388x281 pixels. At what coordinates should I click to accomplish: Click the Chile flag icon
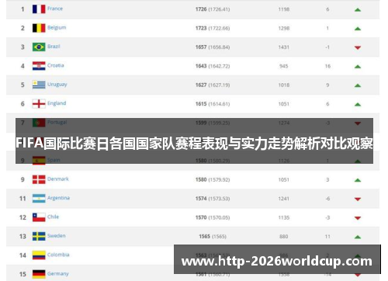click(x=39, y=217)
